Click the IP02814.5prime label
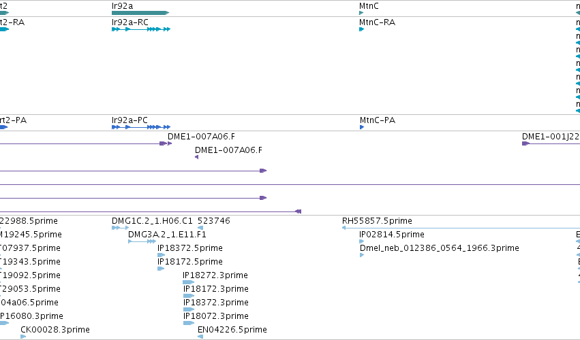The width and height of the screenshot is (580, 340). [x=392, y=235]
